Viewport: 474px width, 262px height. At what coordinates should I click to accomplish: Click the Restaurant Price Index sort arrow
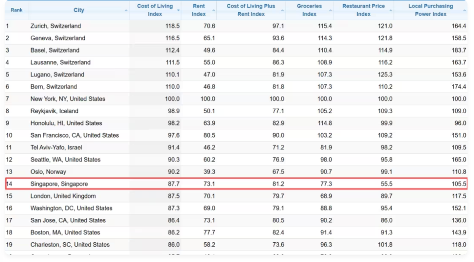click(391, 11)
